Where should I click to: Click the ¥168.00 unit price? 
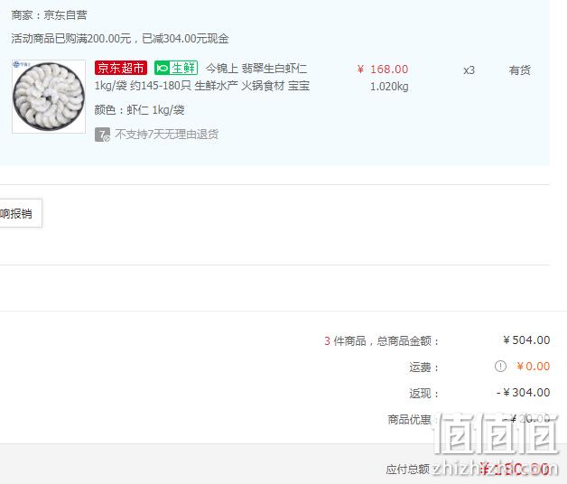[x=383, y=70]
